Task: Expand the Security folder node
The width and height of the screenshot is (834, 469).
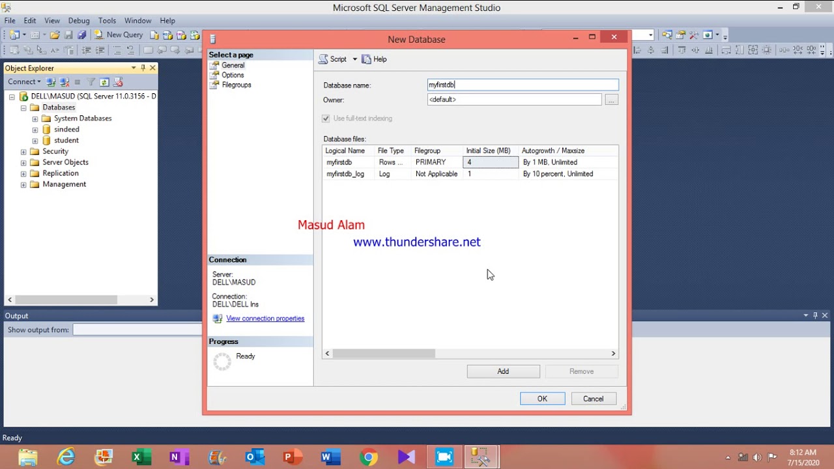Action: pos(23,152)
